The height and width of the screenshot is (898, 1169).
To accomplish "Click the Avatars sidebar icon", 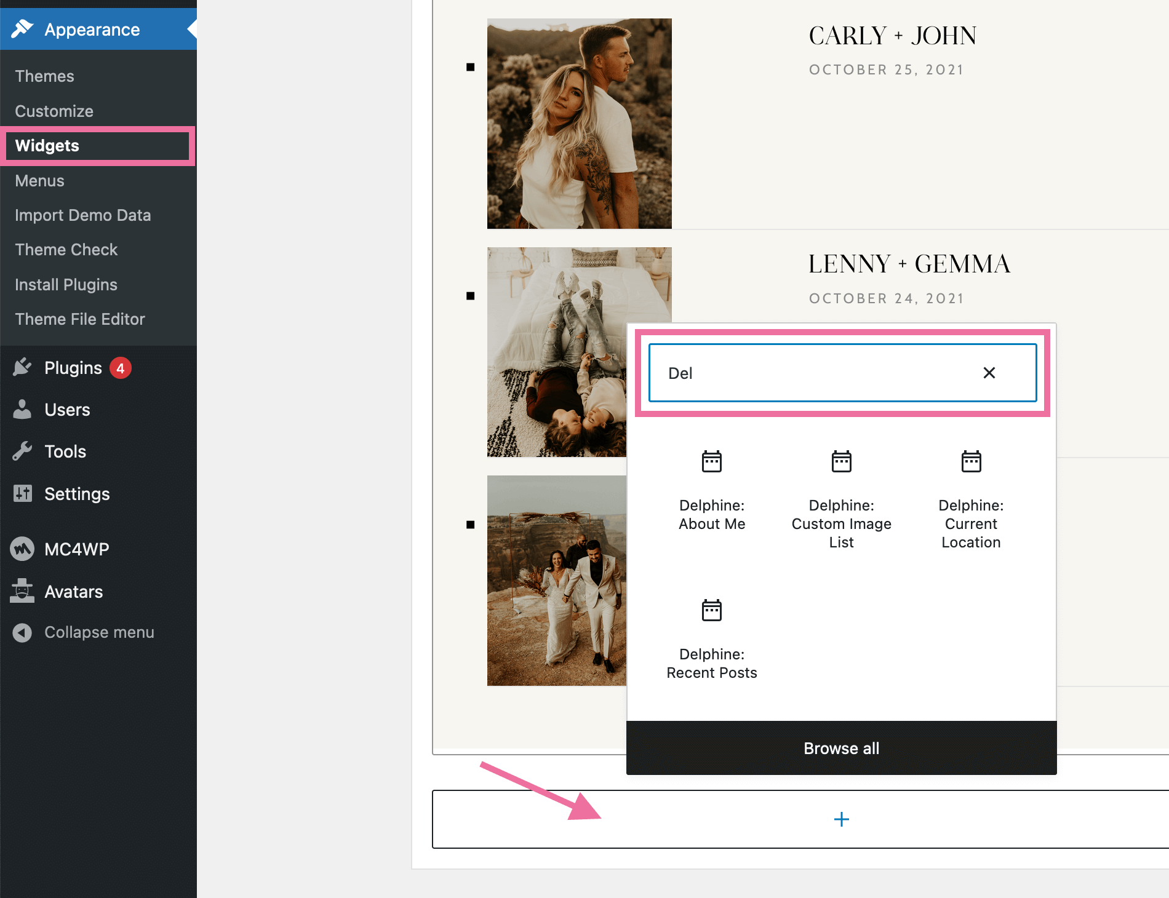I will tap(22, 591).
